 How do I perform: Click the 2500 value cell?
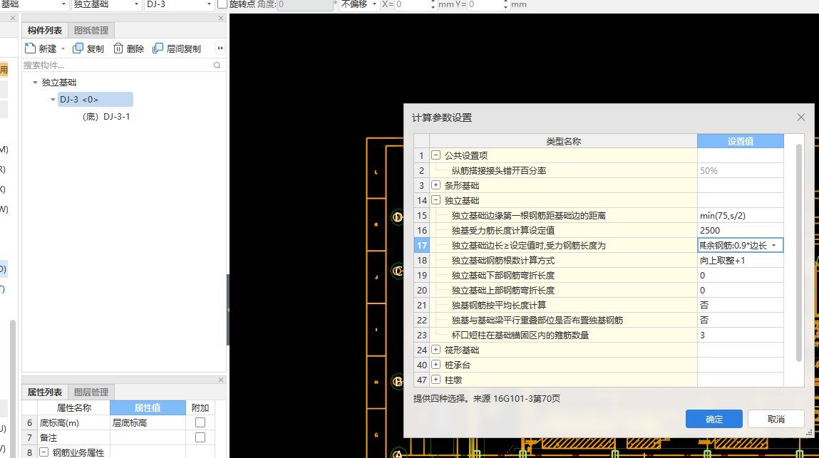tap(740, 230)
